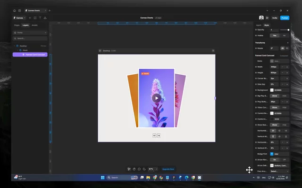
Task: Set vertical alignment to top
Action: pyautogui.click(x=273, y=136)
